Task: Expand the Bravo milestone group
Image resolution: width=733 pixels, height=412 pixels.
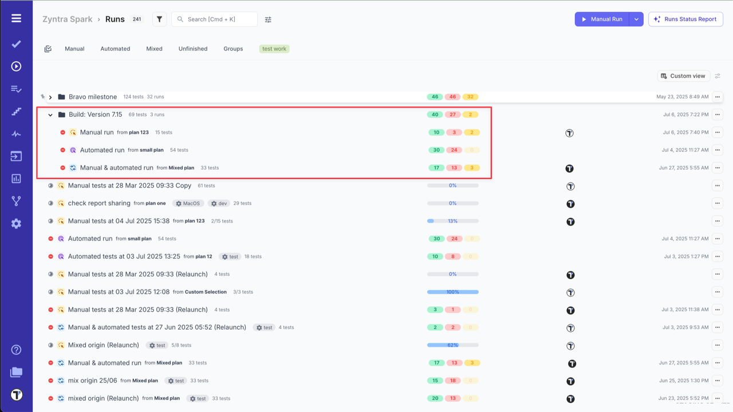Action: (50, 97)
